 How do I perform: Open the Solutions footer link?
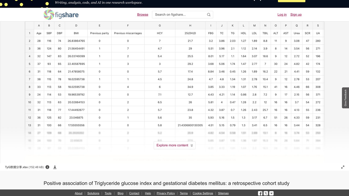(x=93, y=193)
